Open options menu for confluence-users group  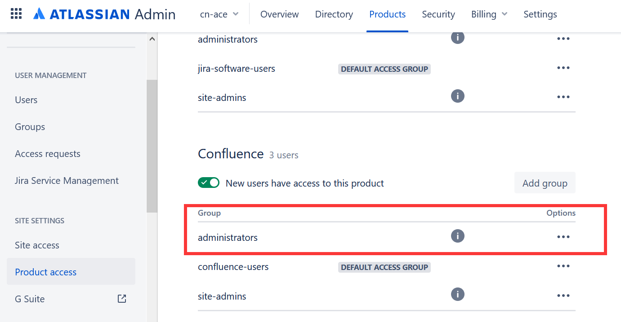point(563,265)
